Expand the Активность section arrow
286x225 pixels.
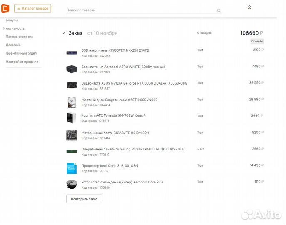[4, 28]
